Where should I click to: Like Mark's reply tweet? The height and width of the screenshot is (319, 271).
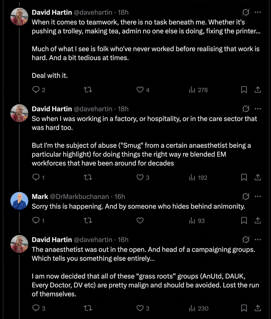[140, 220]
